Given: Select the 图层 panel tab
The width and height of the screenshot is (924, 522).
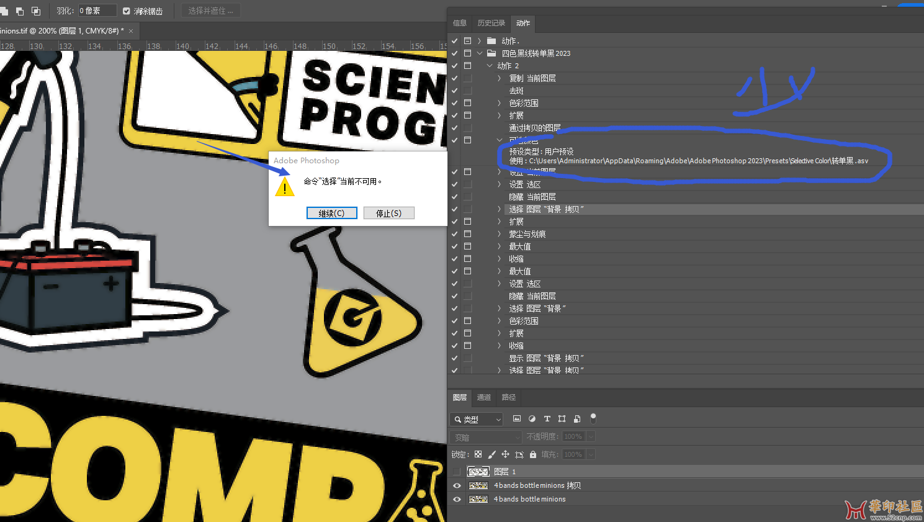Looking at the screenshot, I should (460, 397).
